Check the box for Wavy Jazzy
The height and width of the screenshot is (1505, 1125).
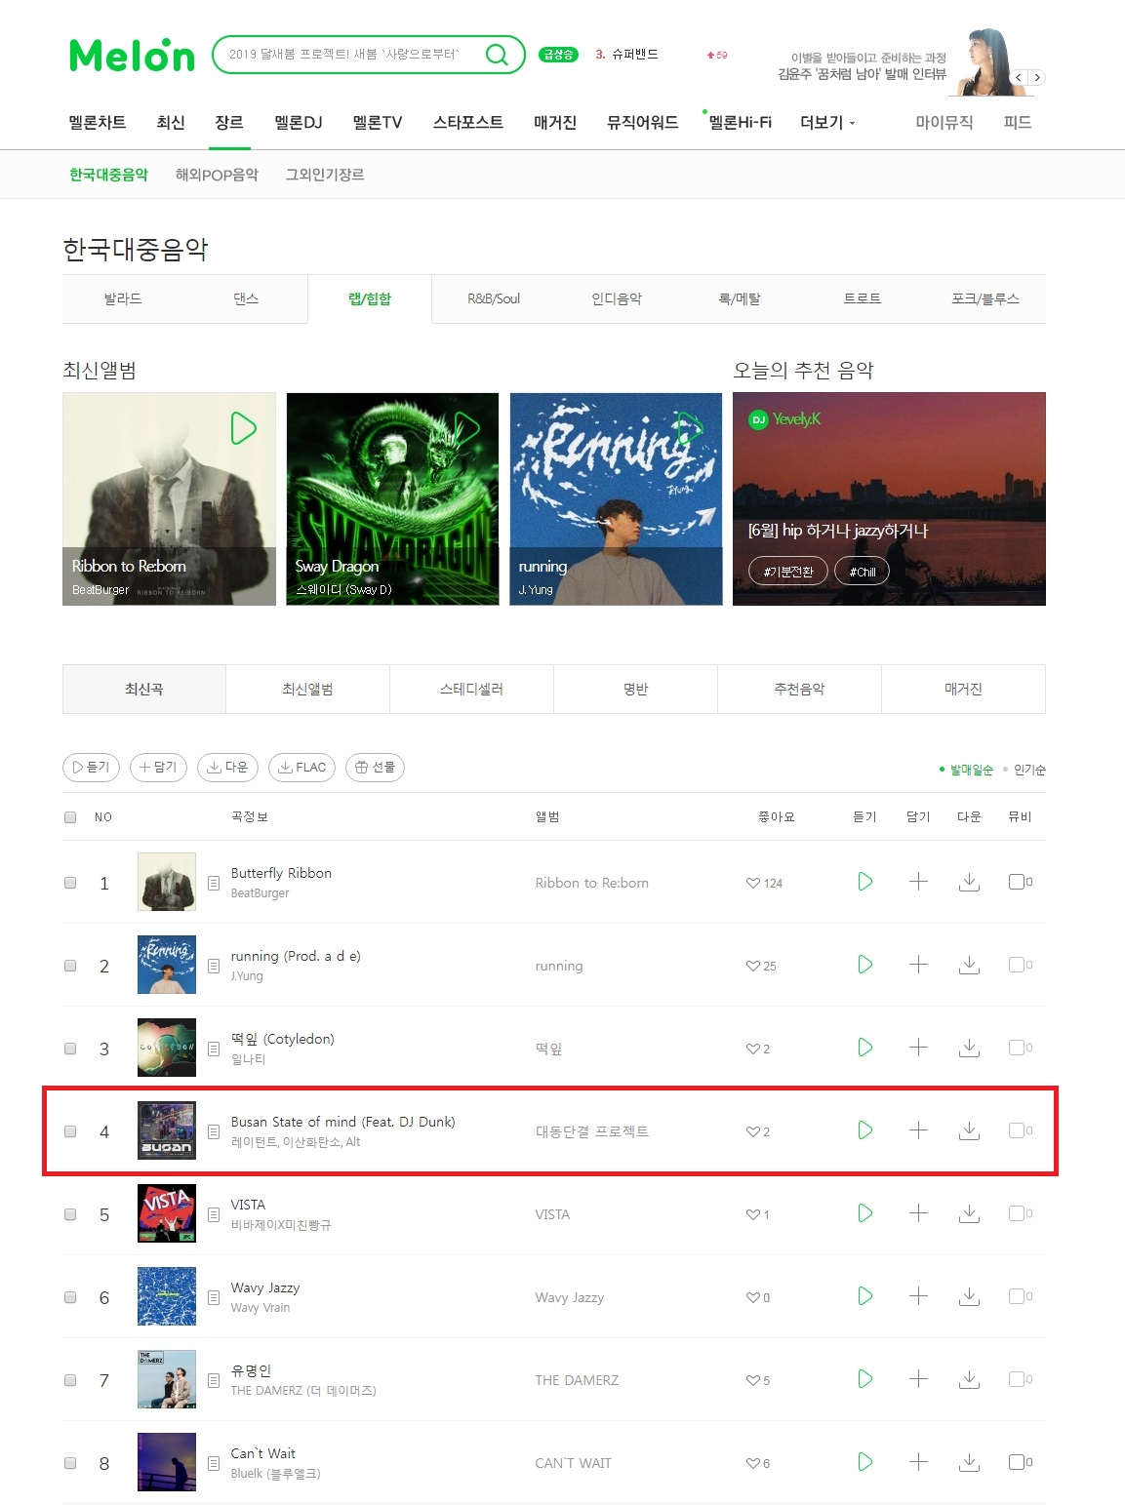70,1297
